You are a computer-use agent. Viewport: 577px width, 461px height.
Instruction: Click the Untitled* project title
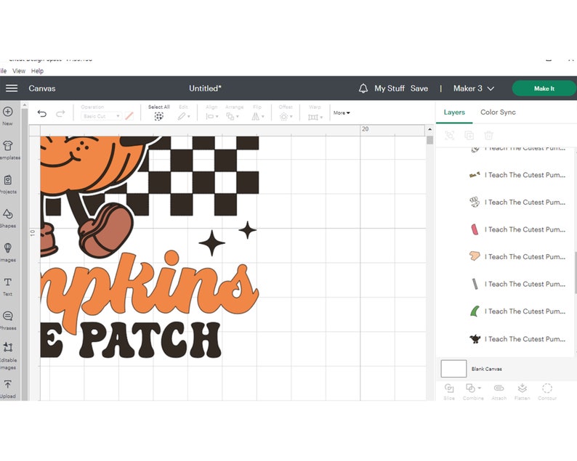point(206,89)
